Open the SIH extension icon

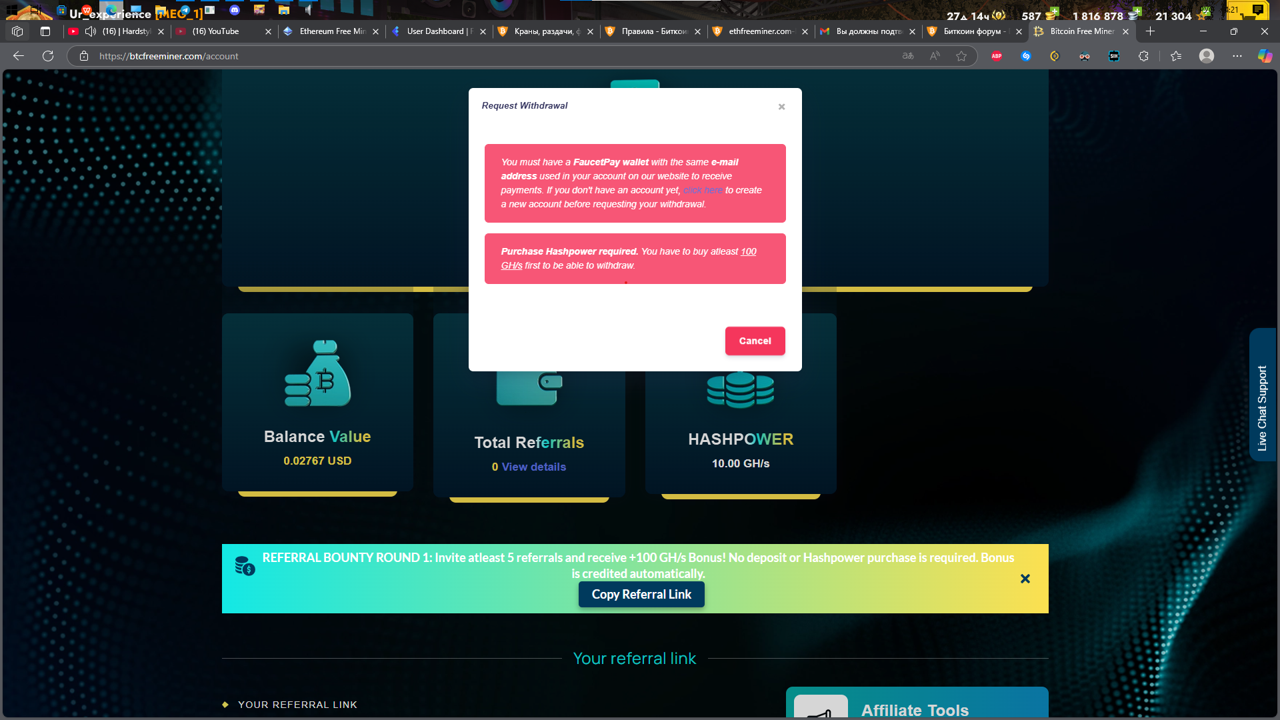tap(1114, 56)
